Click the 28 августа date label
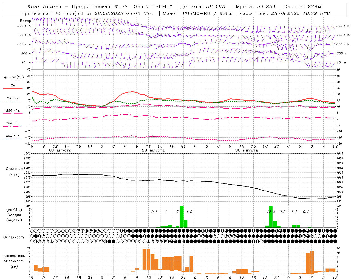 pyautogui.click(x=60, y=150)
